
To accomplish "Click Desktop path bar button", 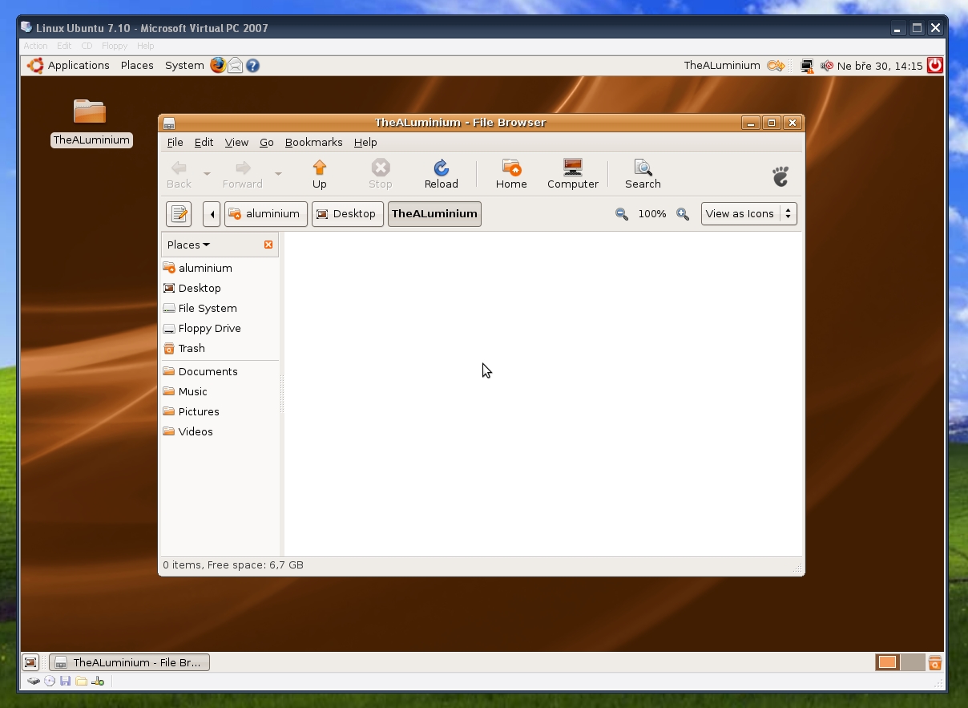I will tap(347, 214).
